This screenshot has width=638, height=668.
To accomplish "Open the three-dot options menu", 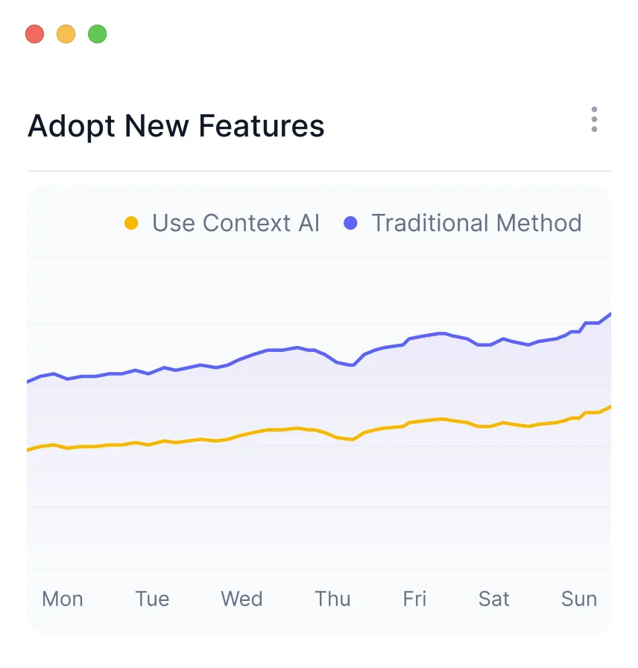I will (x=594, y=119).
